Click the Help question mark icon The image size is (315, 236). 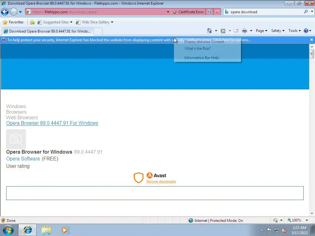(x=306, y=31)
